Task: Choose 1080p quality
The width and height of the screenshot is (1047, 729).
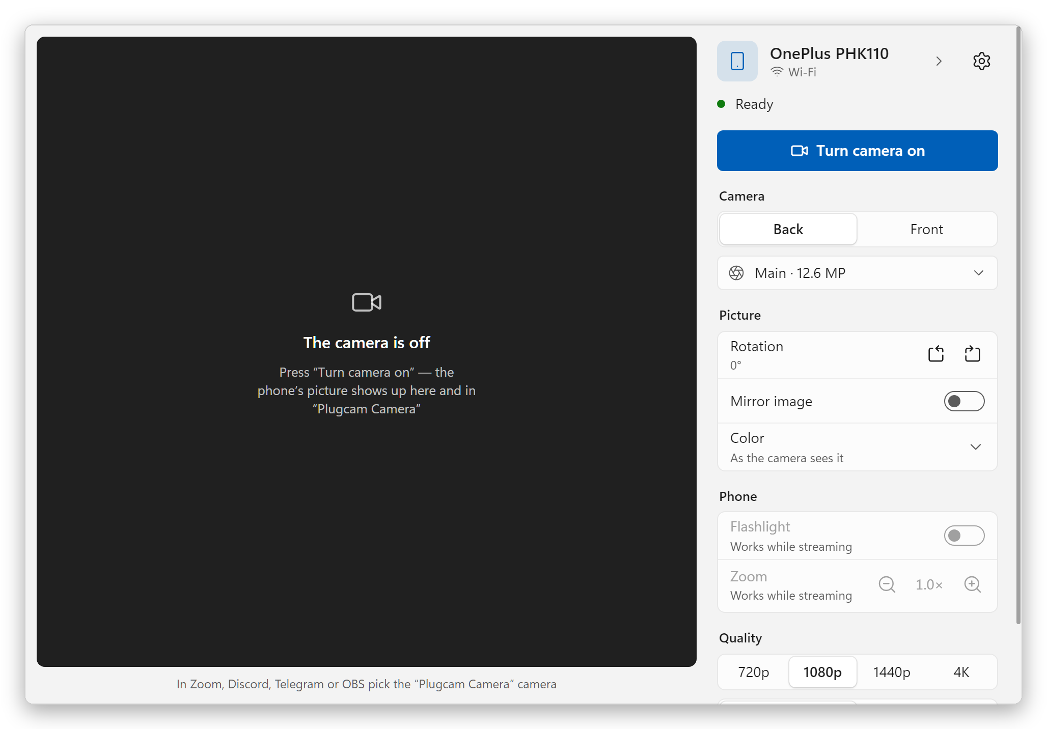Action: [822, 672]
